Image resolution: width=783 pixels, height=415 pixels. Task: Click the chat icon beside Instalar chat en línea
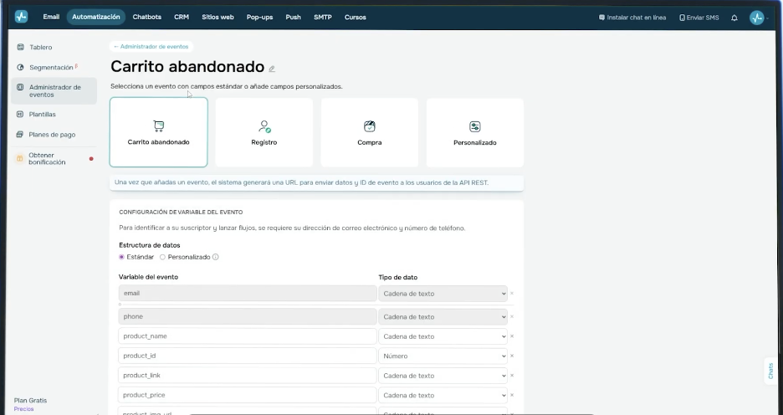tap(601, 18)
